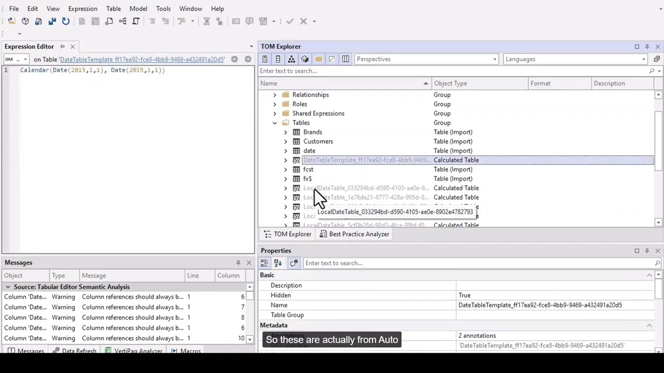Select the Warning message with column 7
The height and width of the screenshot is (373, 664).
point(125,307)
